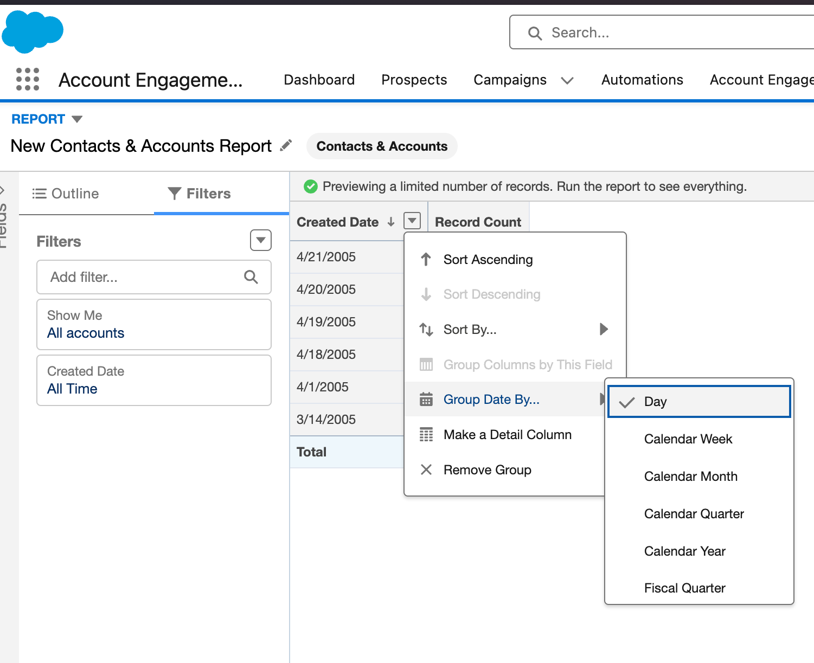Open the Dashboard navigation tab
This screenshot has width=814, height=663.
[x=319, y=80]
